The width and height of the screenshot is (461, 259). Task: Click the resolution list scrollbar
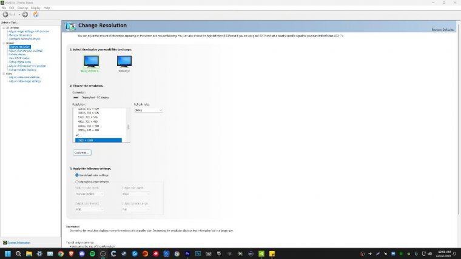click(127, 126)
